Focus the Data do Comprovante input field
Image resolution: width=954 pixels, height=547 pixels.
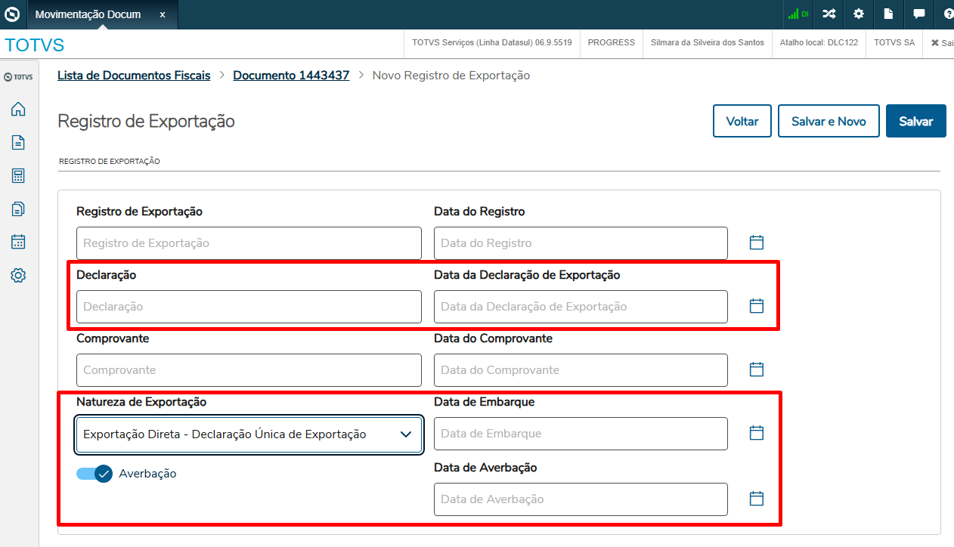click(x=581, y=370)
